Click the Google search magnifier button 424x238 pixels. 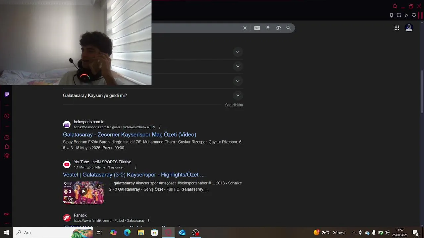coord(289,28)
